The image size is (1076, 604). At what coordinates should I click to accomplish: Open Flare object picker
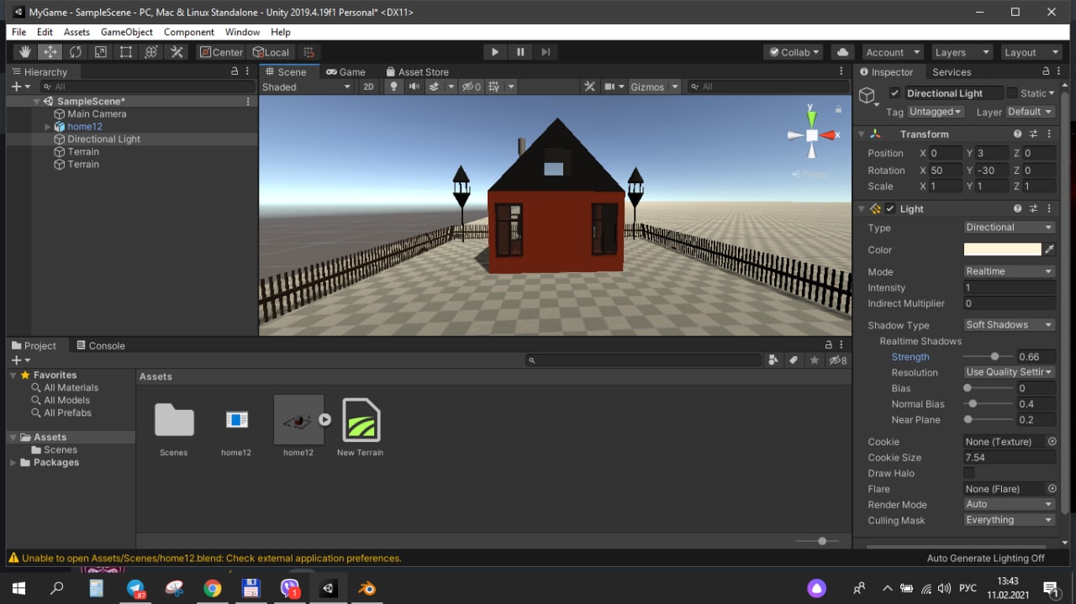[1051, 488]
